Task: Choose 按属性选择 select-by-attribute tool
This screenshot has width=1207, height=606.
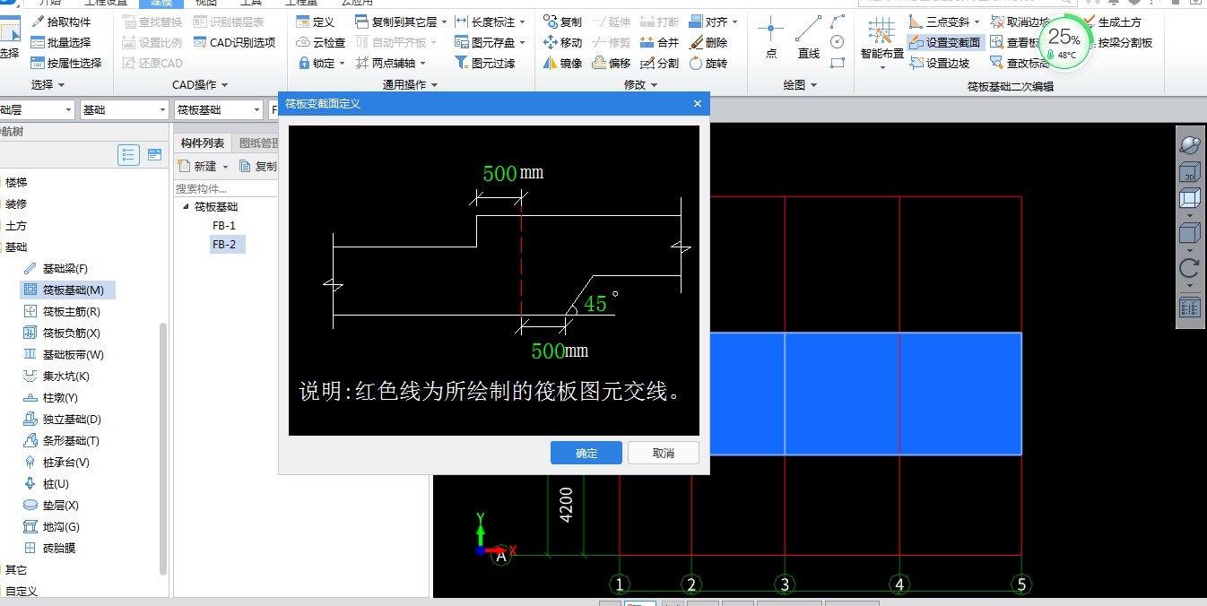Action: [66, 63]
